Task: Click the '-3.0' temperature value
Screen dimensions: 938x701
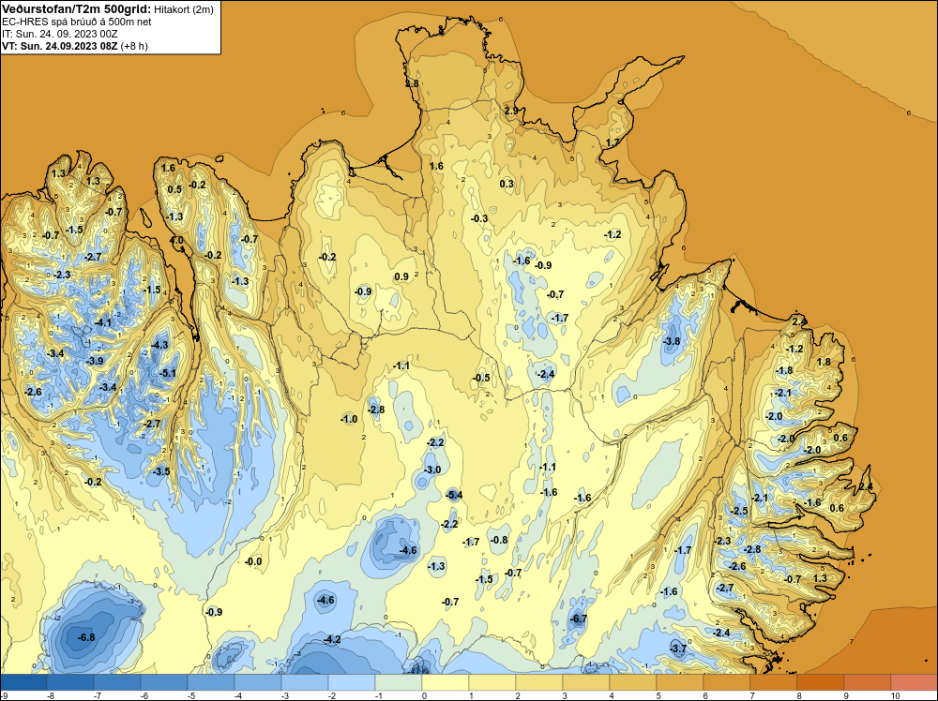Action: tap(431, 470)
